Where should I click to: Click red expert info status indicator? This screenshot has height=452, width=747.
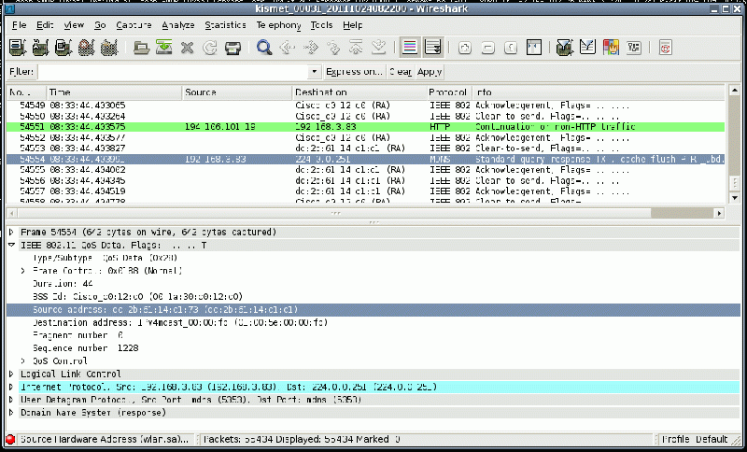[x=10, y=439]
